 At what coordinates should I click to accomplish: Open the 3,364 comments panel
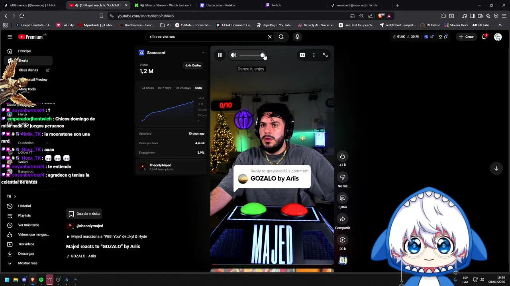pos(342,198)
